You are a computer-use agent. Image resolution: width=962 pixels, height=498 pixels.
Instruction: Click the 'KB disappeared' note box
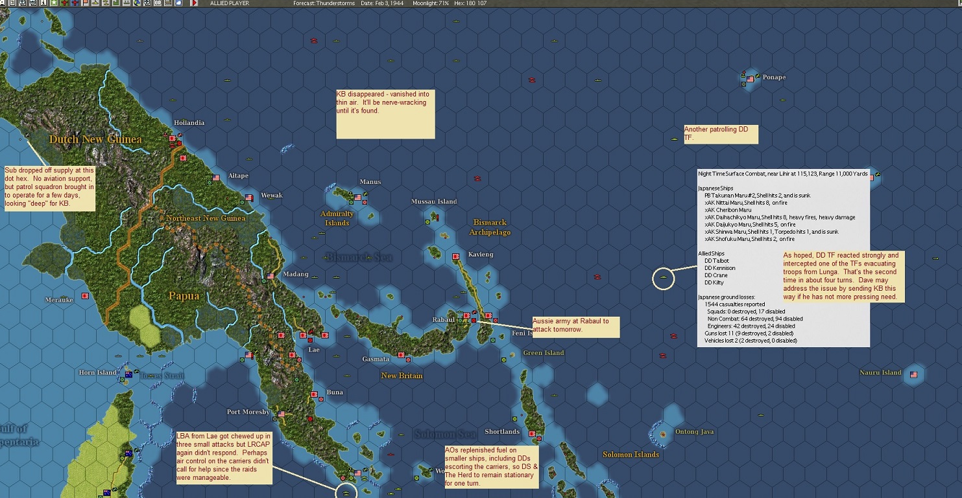coord(385,114)
